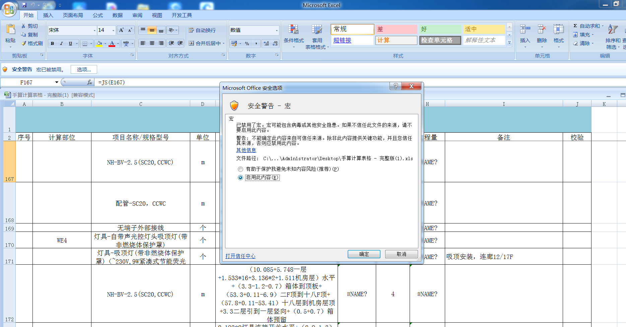Click the Increase Font Size icon
The width and height of the screenshot is (626, 327).
click(x=122, y=30)
